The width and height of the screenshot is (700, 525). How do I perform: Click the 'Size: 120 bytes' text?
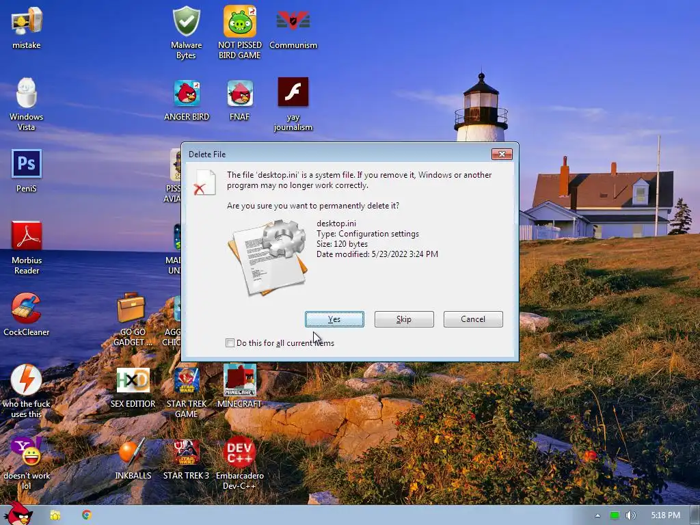pos(342,244)
